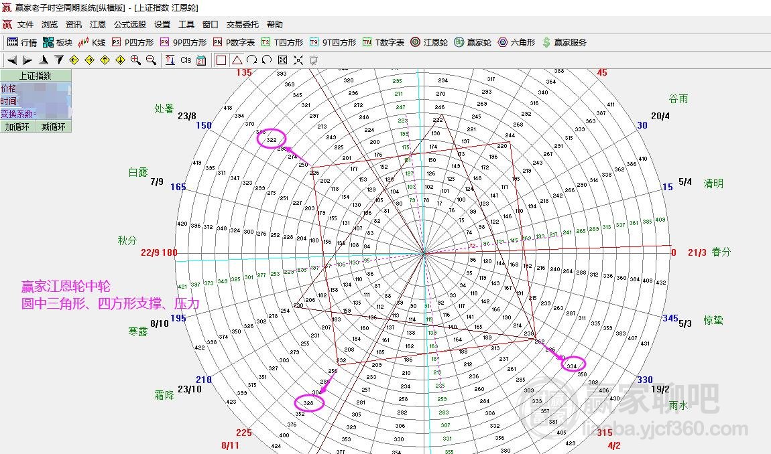Click circled number 328 on the wheel
The image size is (771, 454).
pos(309,403)
